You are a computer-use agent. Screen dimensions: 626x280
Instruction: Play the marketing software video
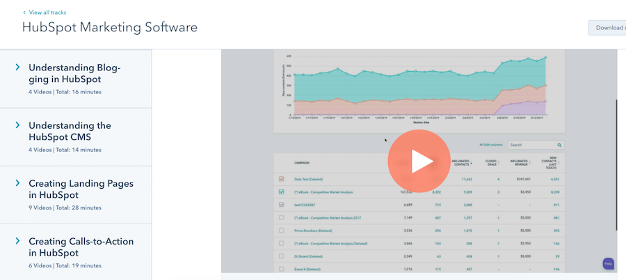click(x=419, y=161)
